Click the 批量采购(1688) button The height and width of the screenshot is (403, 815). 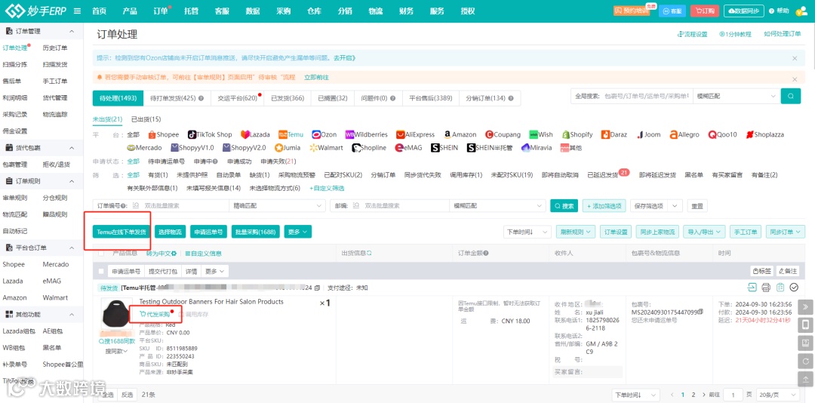(256, 232)
